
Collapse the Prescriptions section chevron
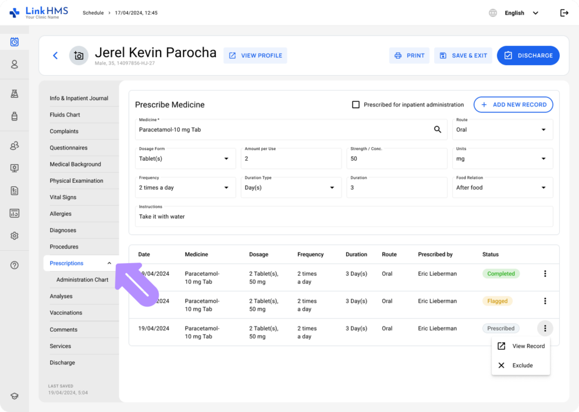click(x=109, y=263)
